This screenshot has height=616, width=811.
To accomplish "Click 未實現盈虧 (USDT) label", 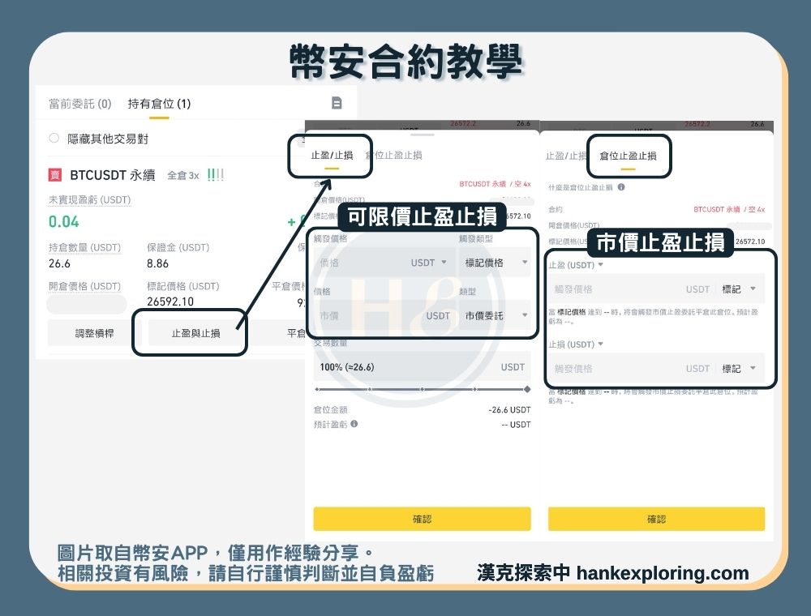I will (89, 199).
